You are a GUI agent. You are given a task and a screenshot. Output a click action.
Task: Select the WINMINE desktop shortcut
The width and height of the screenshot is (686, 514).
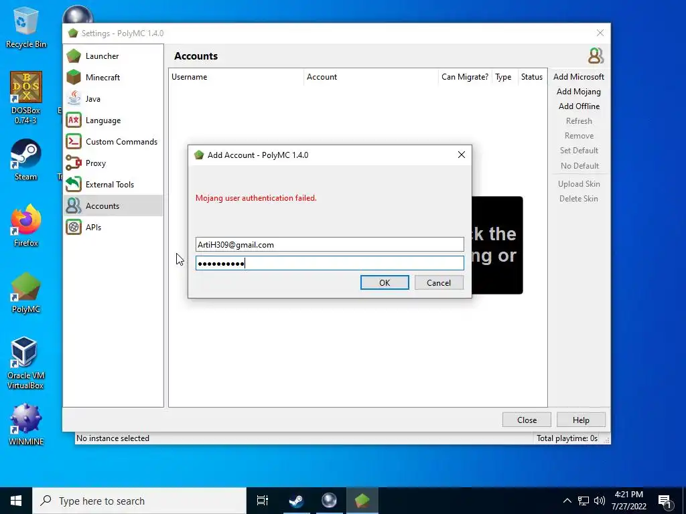[26, 424]
